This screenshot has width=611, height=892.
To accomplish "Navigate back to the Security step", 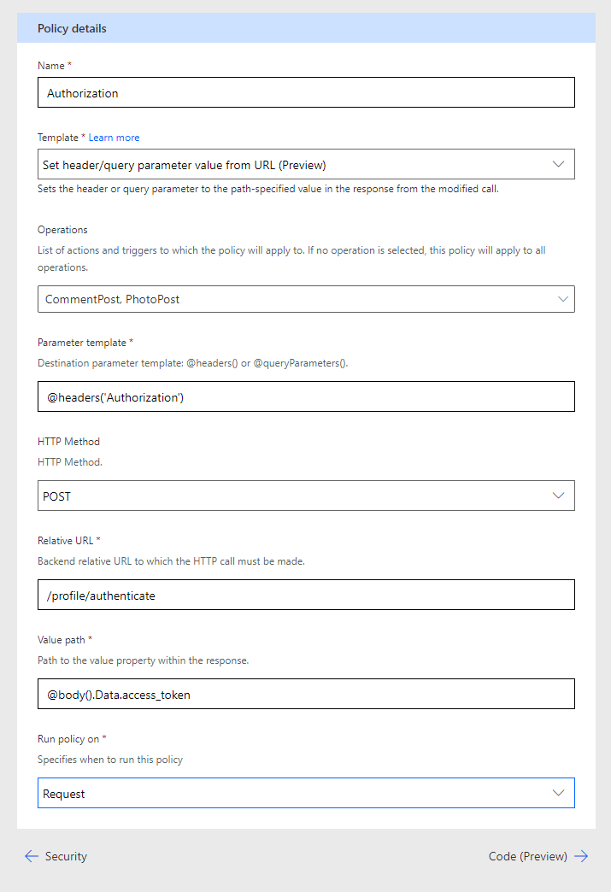I will tap(66, 856).
